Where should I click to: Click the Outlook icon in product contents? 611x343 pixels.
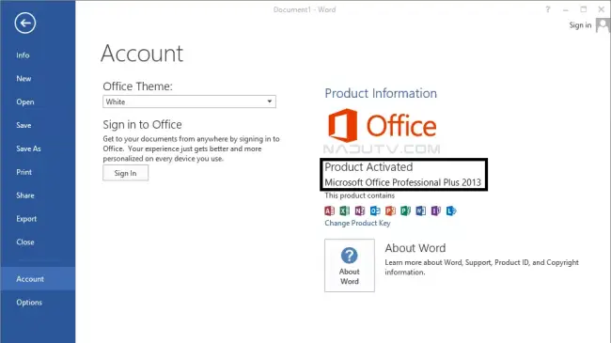click(375, 210)
